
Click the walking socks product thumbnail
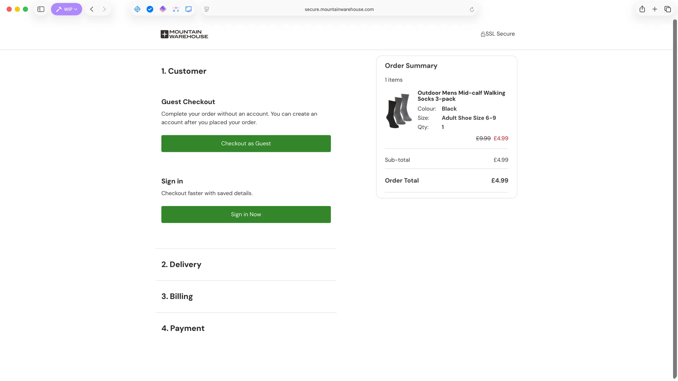pyautogui.click(x=399, y=111)
